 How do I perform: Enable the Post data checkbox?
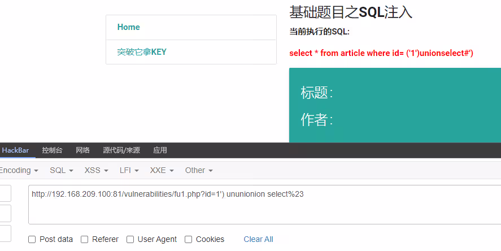pyautogui.click(x=32, y=239)
